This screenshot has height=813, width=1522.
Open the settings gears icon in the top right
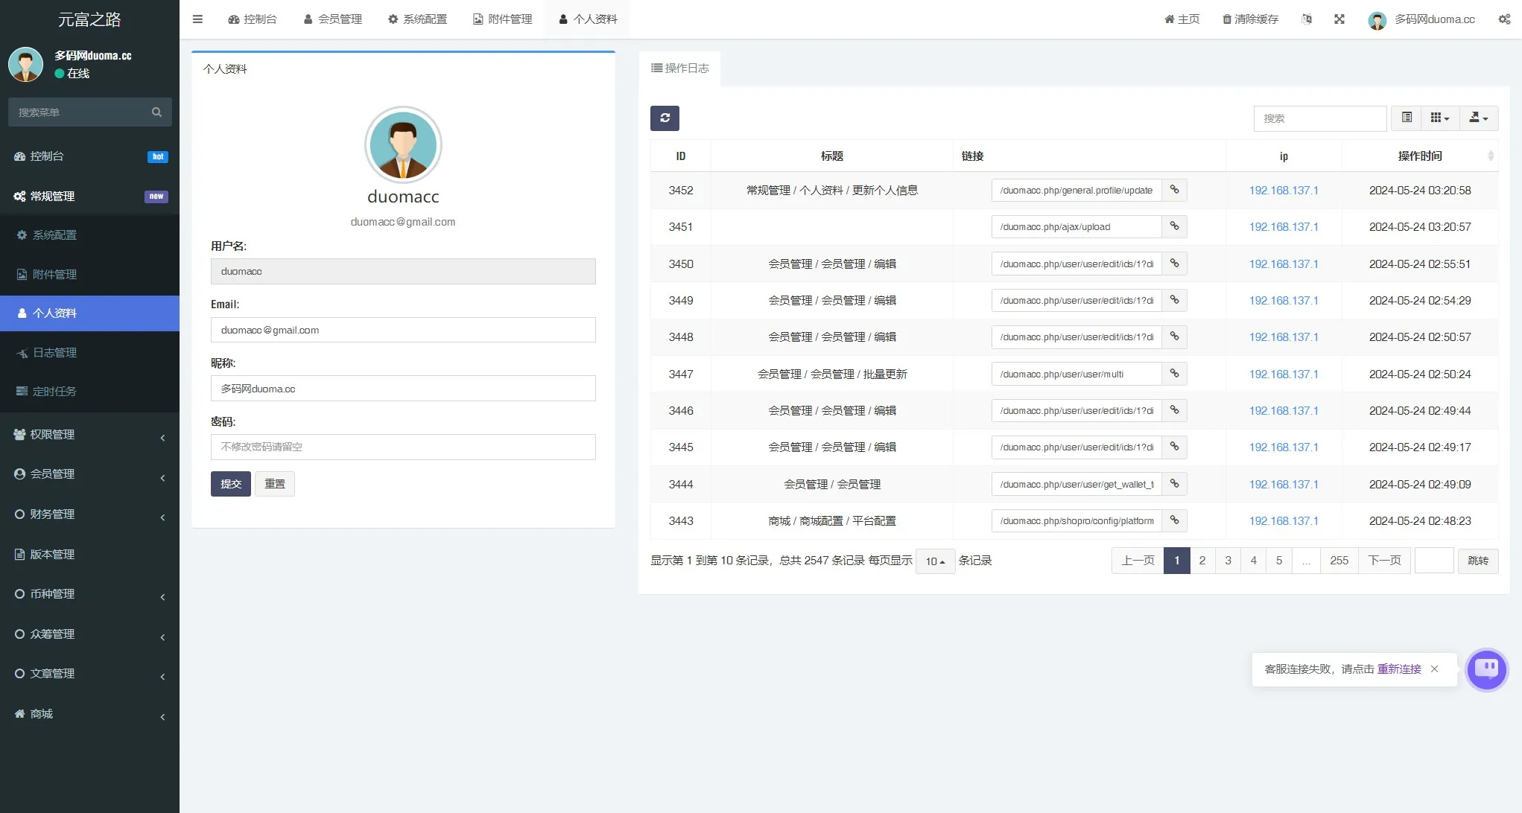click(x=1503, y=19)
